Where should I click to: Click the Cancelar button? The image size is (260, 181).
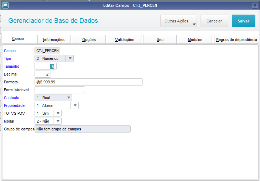214,21
